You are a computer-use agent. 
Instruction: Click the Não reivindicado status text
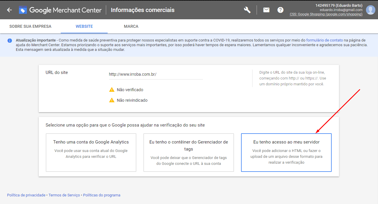(132, 100)
